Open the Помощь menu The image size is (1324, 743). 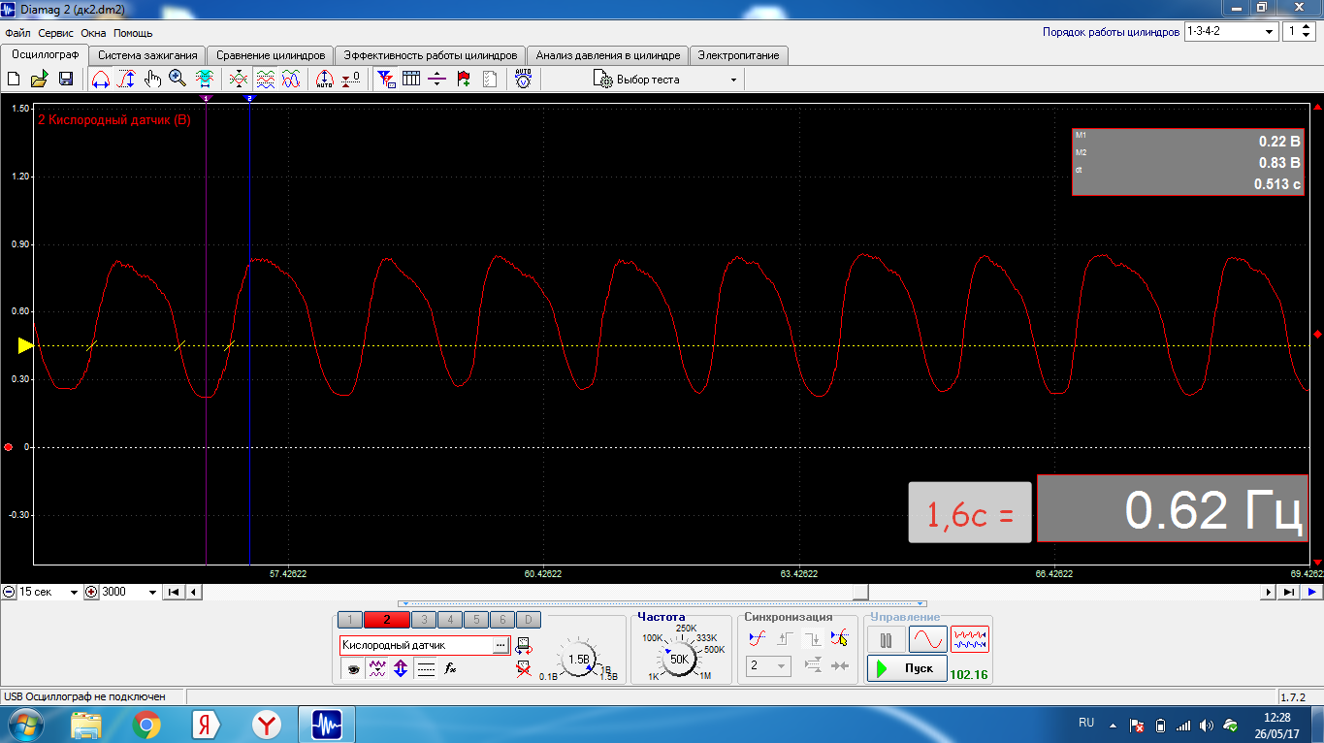click(x=133, y=33)
